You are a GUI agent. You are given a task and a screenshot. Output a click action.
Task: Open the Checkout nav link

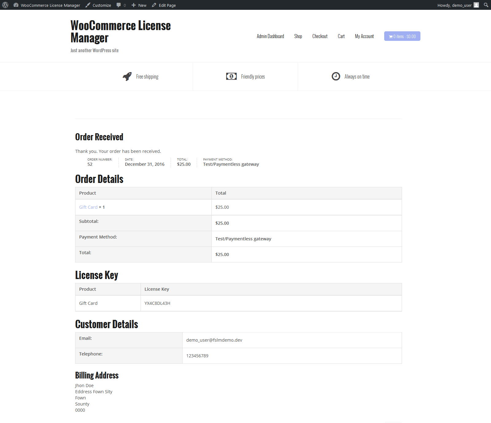pyautogui.click(x=320, y=36)
